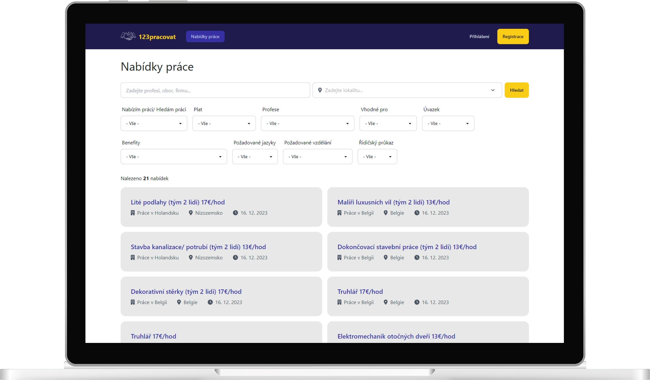
Task: Click the building icon under Lité podlahy
Action: pyautogui.click(x=133, y=213)
